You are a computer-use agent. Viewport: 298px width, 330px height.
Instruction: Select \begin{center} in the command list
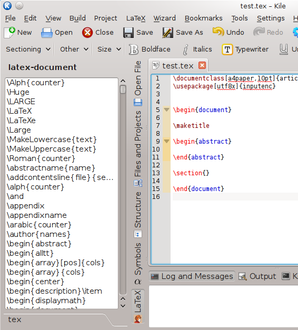[x=35, y=282]
